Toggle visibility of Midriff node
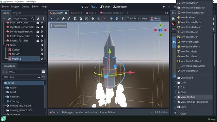217x122 pixels. click(x=42, y=54)
